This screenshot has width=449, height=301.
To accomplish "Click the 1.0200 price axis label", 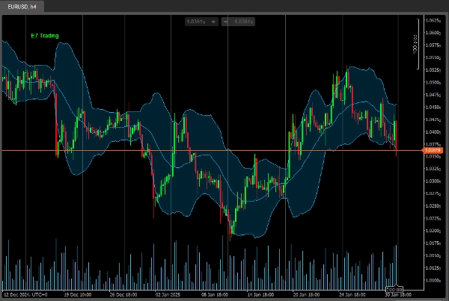I will pos(433,231).
